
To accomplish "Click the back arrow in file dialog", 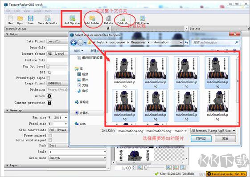I will [74, 43].
